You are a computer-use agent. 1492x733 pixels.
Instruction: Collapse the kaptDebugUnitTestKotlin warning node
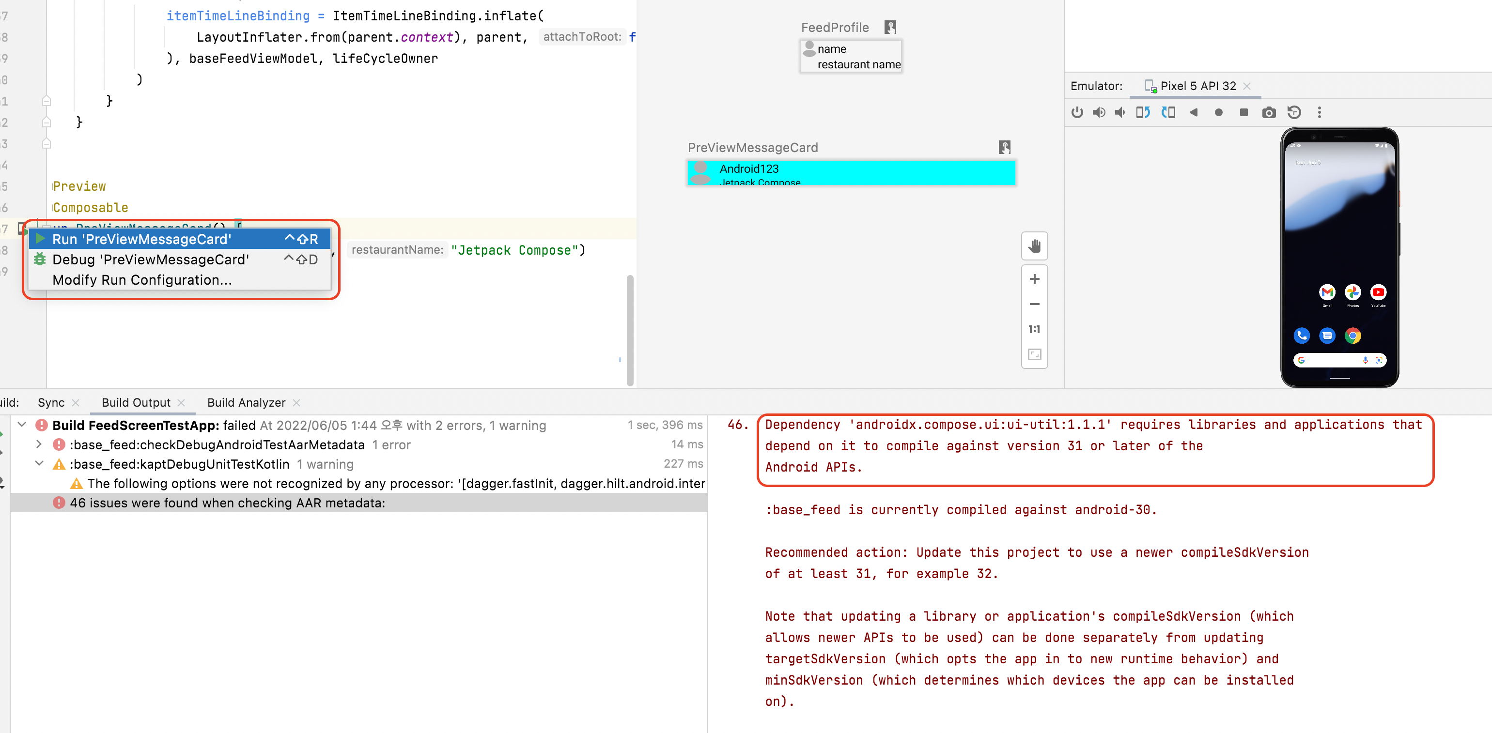coord(39,463)
